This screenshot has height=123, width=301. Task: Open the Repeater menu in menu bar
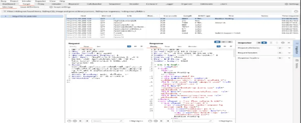coord(40,1)
